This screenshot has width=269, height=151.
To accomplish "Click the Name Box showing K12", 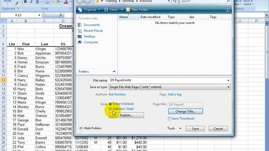I will [18, 15].
